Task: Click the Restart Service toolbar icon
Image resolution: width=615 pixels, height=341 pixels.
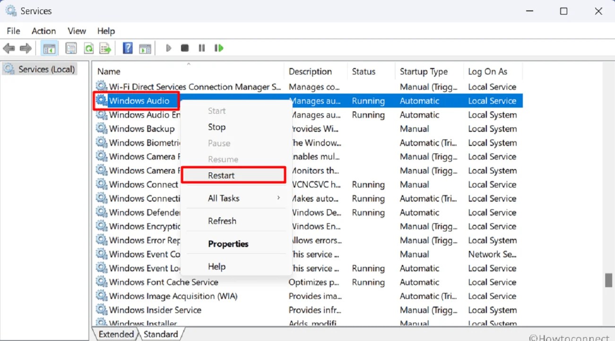Action: 218,48
